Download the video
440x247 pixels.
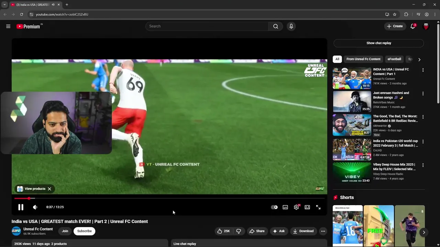[303, 231]
